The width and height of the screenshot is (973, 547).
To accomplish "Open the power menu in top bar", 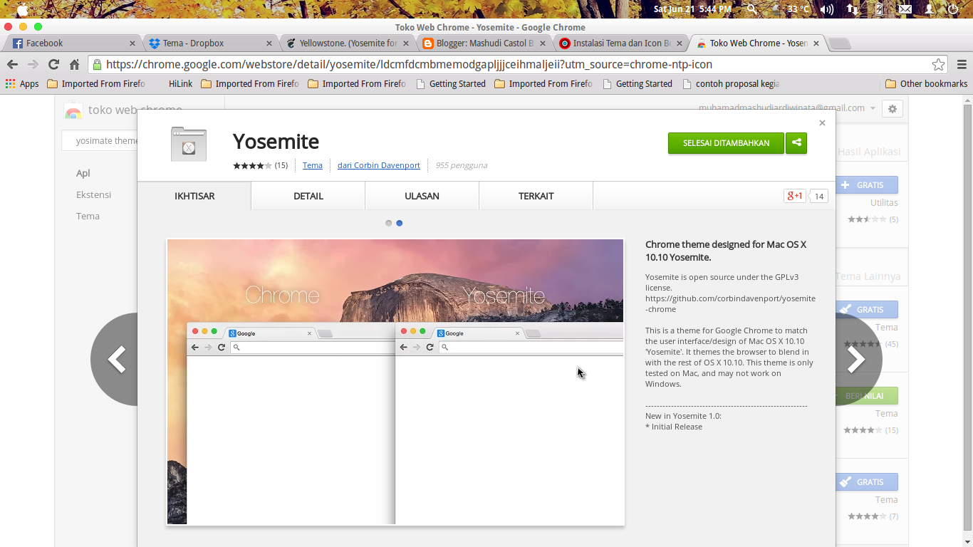I will tap(953, 9).
